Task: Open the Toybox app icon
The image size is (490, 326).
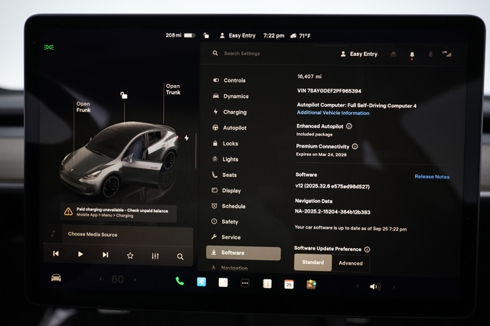Action: click(x=311, y=285)
